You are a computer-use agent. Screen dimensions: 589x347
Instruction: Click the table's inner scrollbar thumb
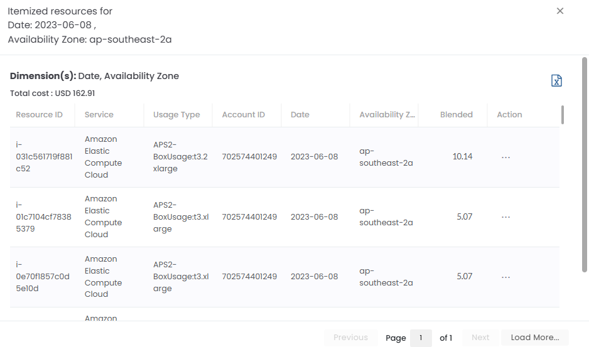pos(563,115)
